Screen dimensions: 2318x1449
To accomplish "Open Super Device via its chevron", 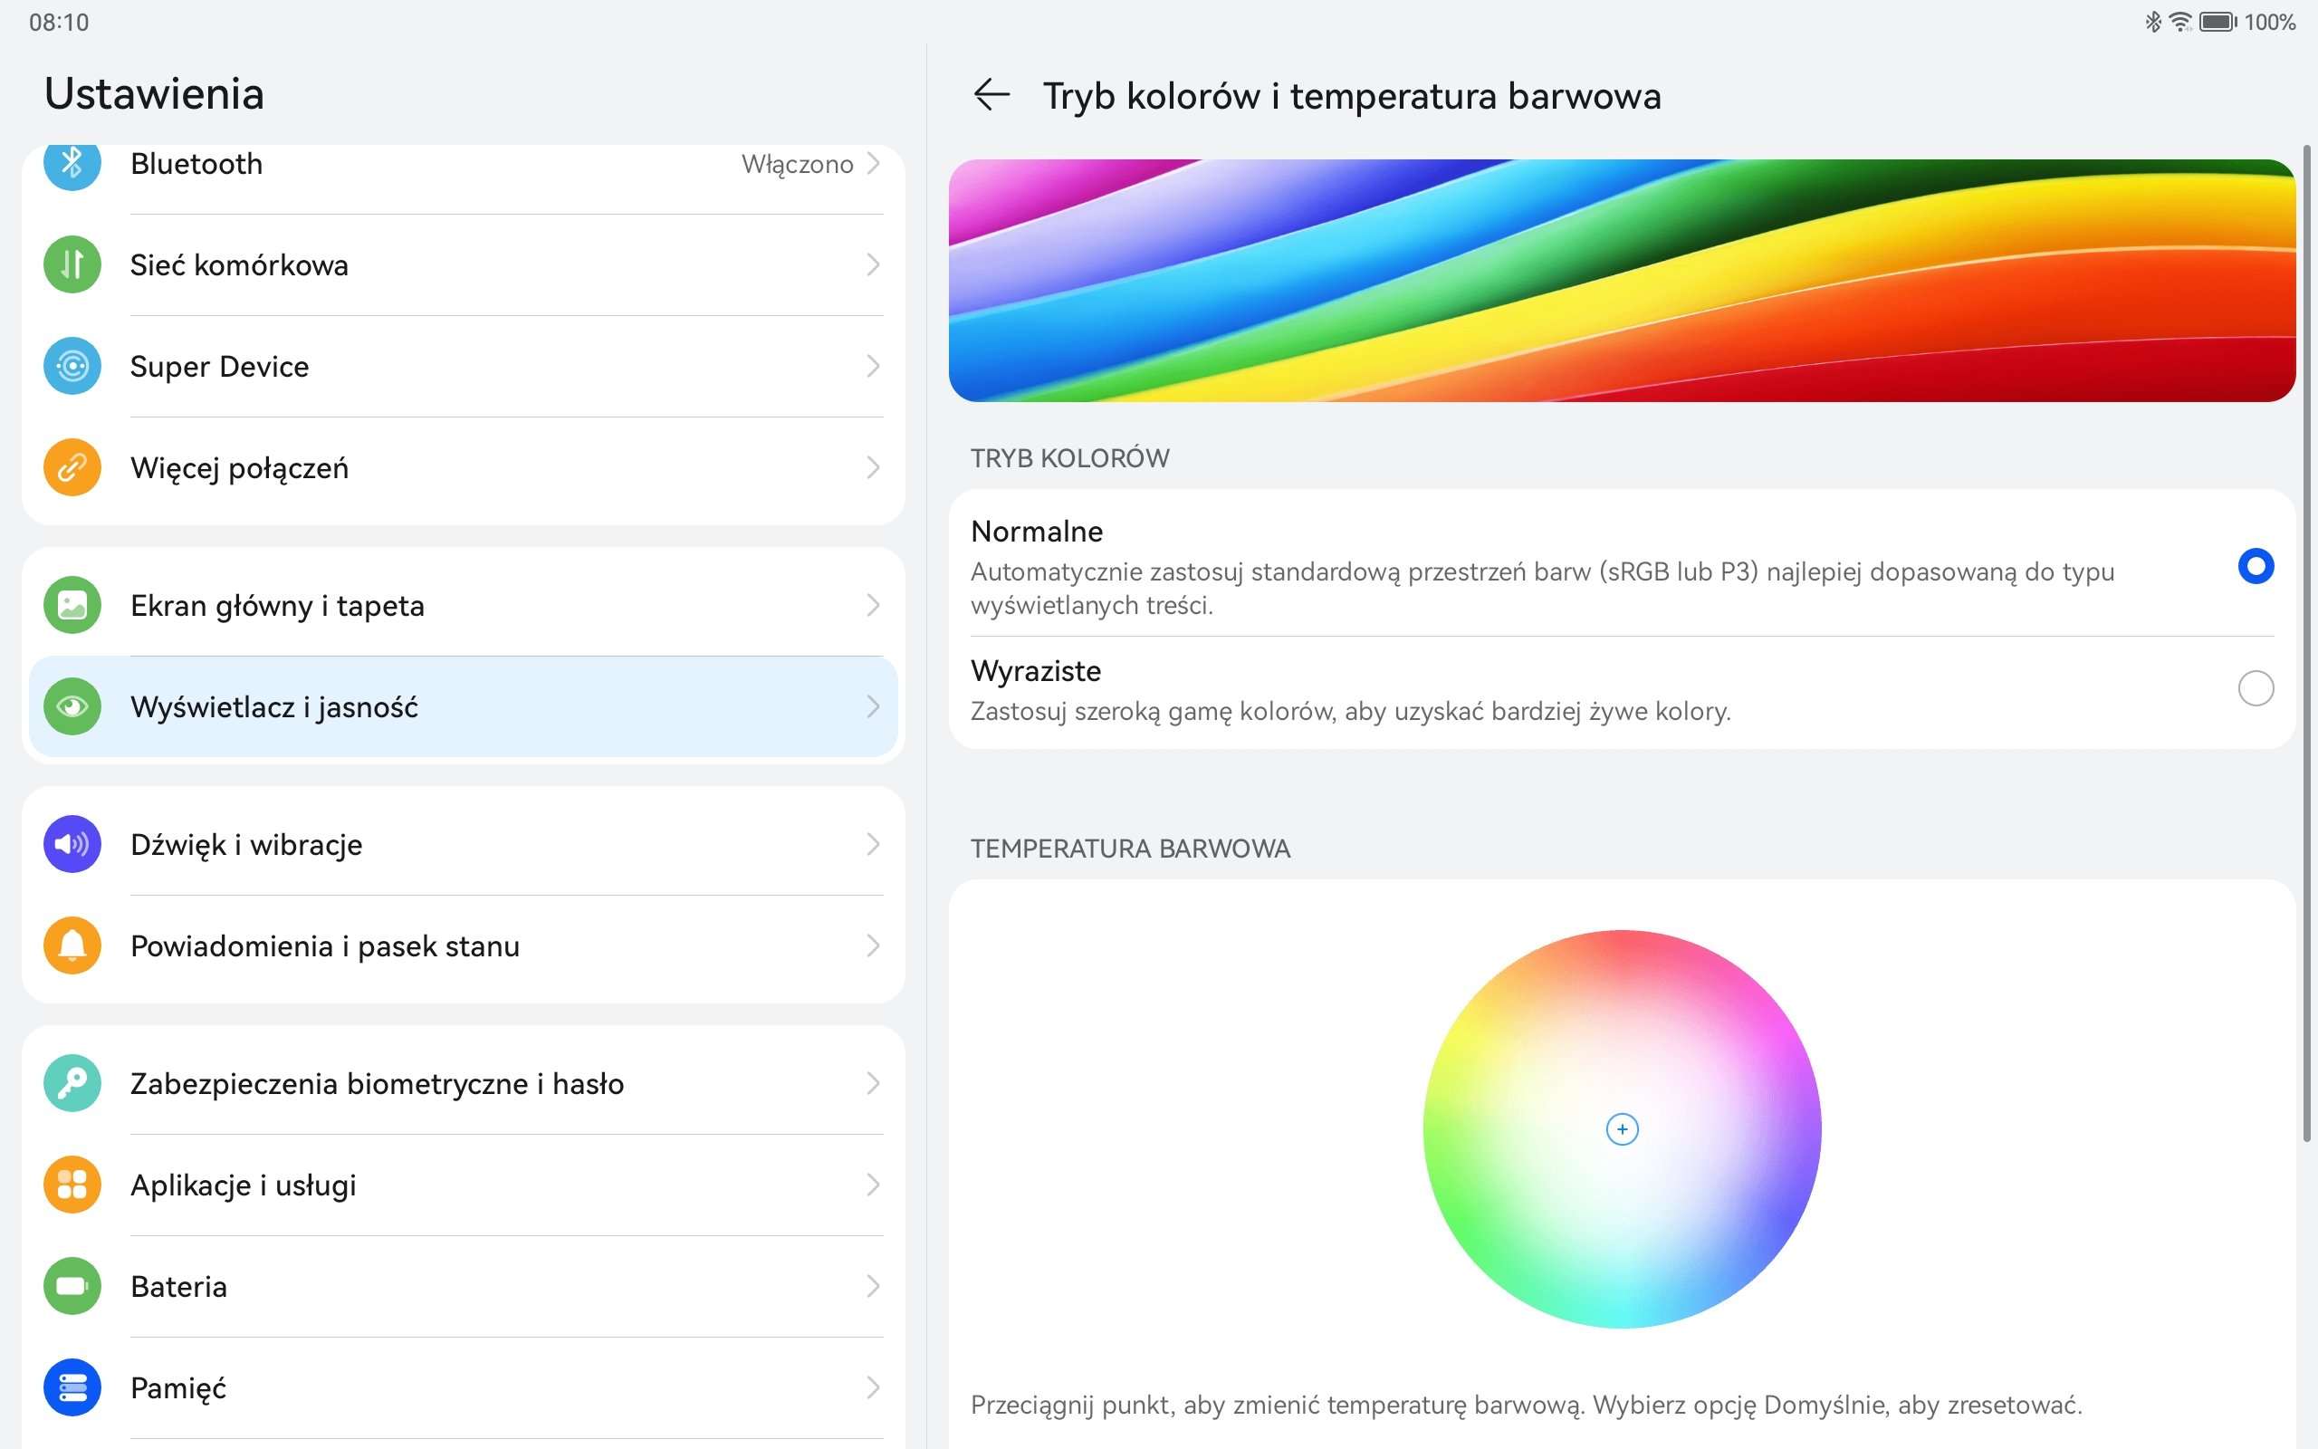I will coord(873,366).
